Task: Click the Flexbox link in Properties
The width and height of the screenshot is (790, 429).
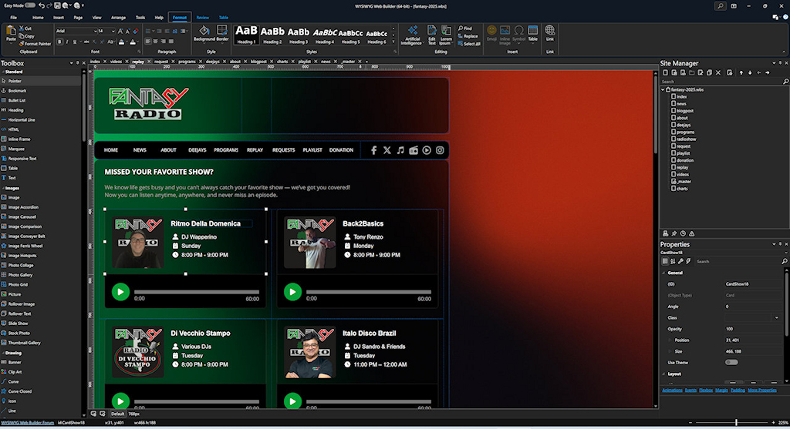Action: (706, 390)
